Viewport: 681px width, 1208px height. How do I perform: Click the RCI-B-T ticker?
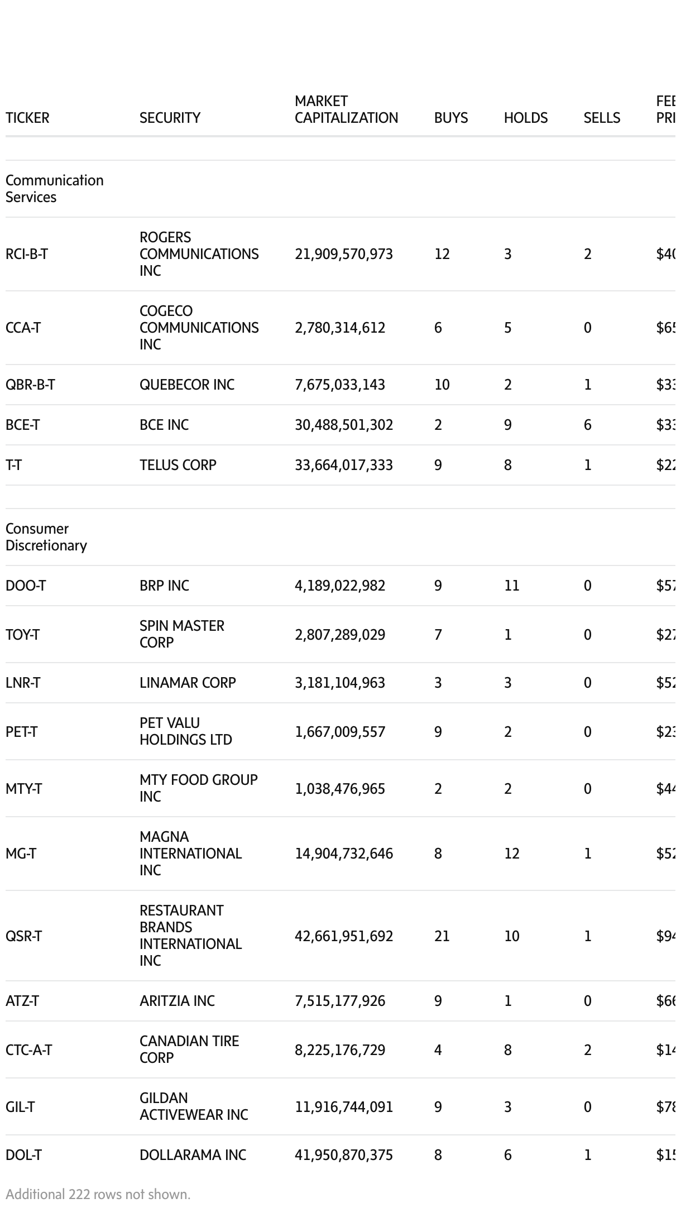27,254
